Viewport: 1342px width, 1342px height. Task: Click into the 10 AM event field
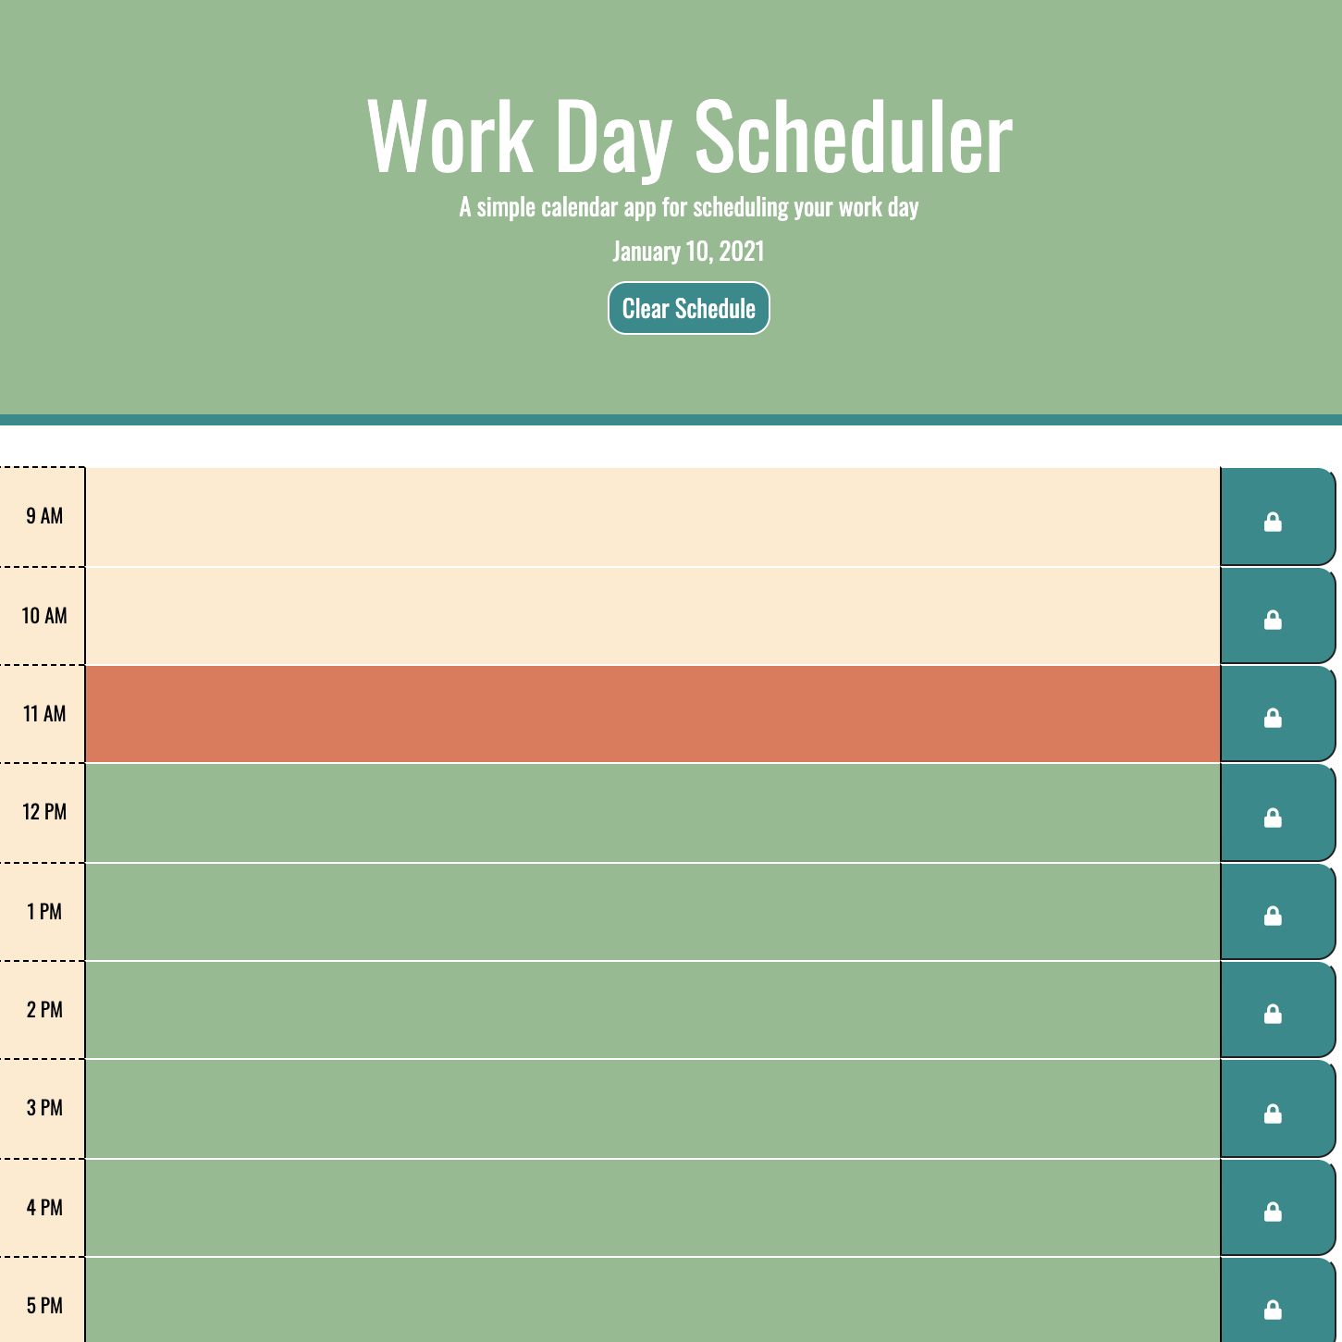pos(652,616)
